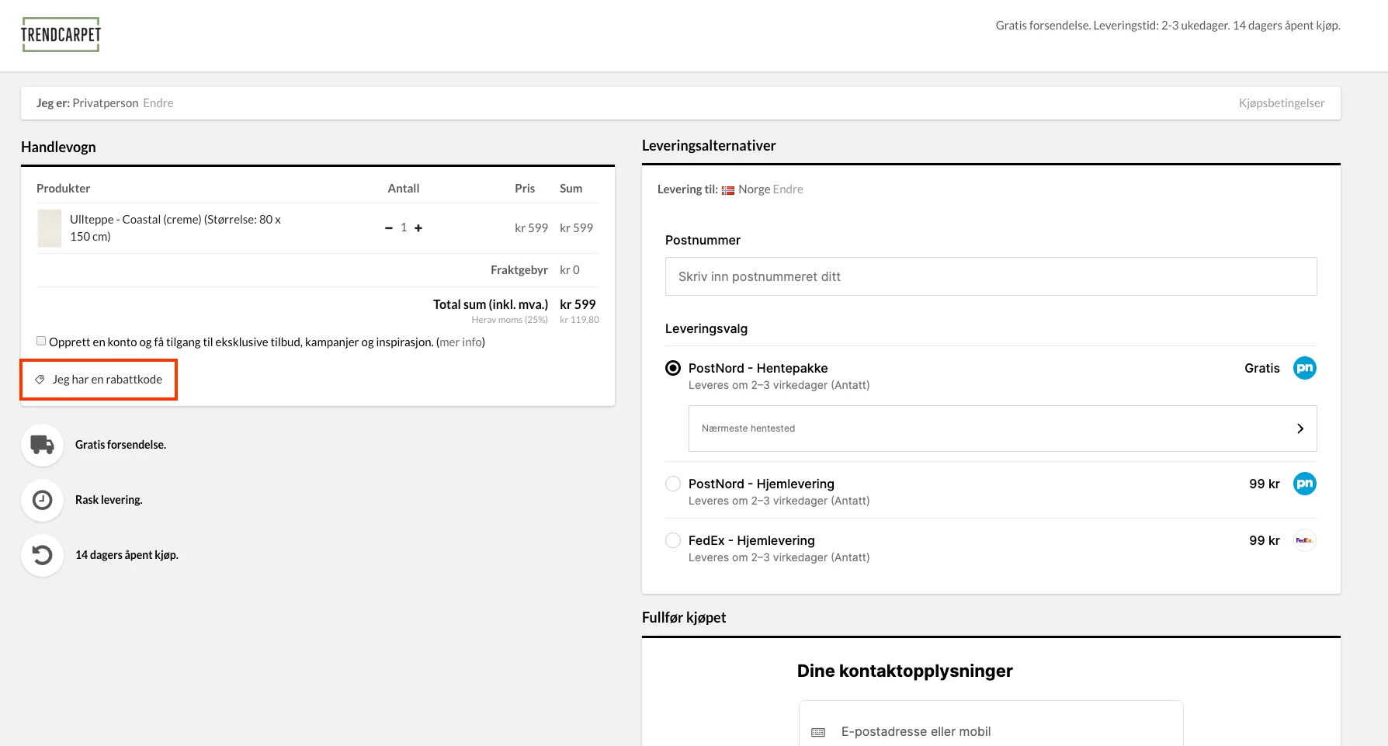Focus the Postnummer input field
The height and width of the screenshot is (746, 1388).
991,276
